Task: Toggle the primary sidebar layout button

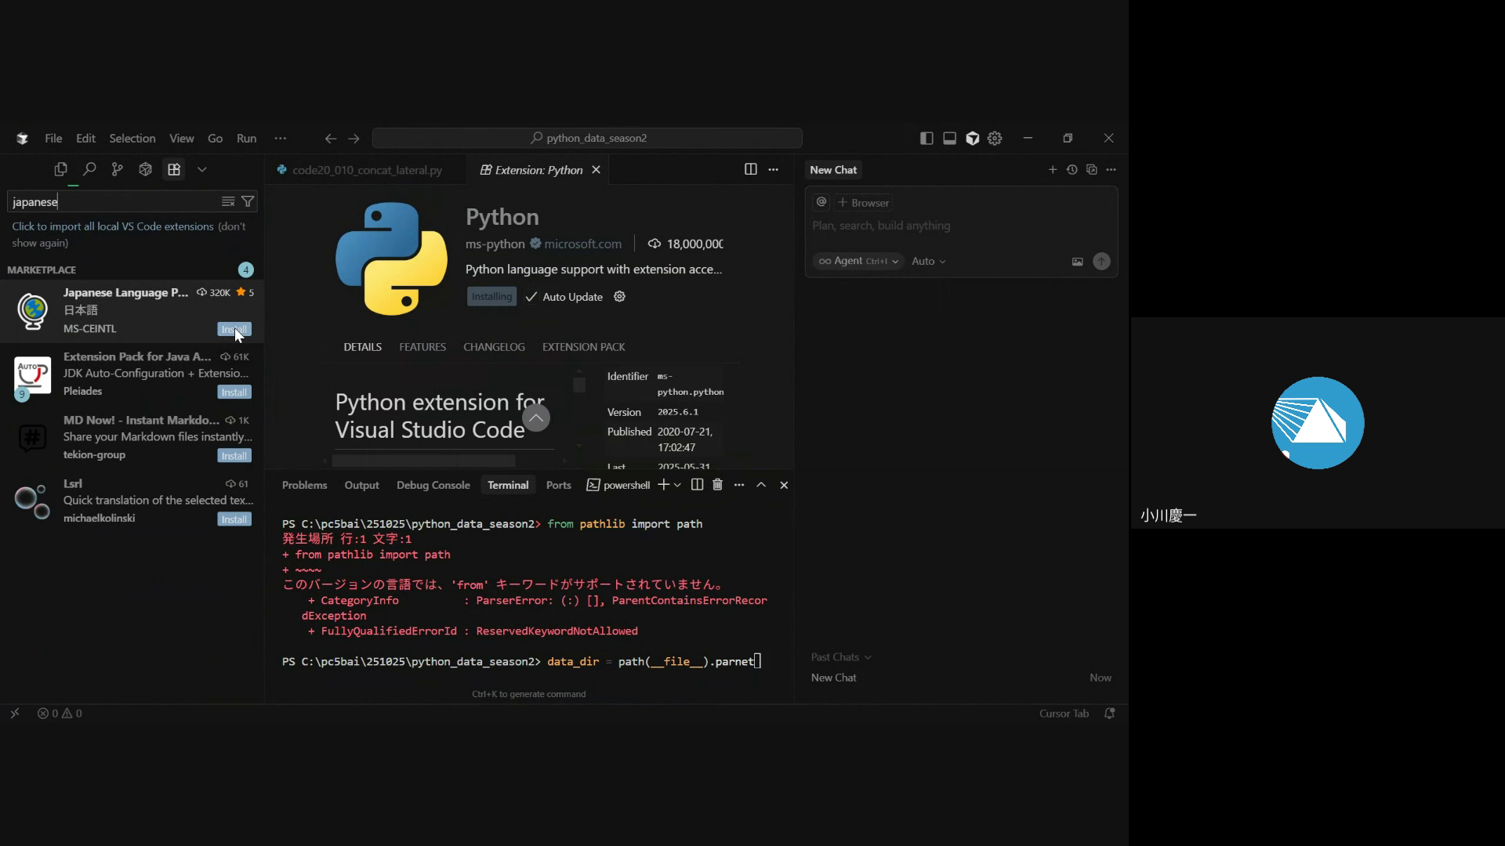Action: pyautogui.click(x=927, y=138)
